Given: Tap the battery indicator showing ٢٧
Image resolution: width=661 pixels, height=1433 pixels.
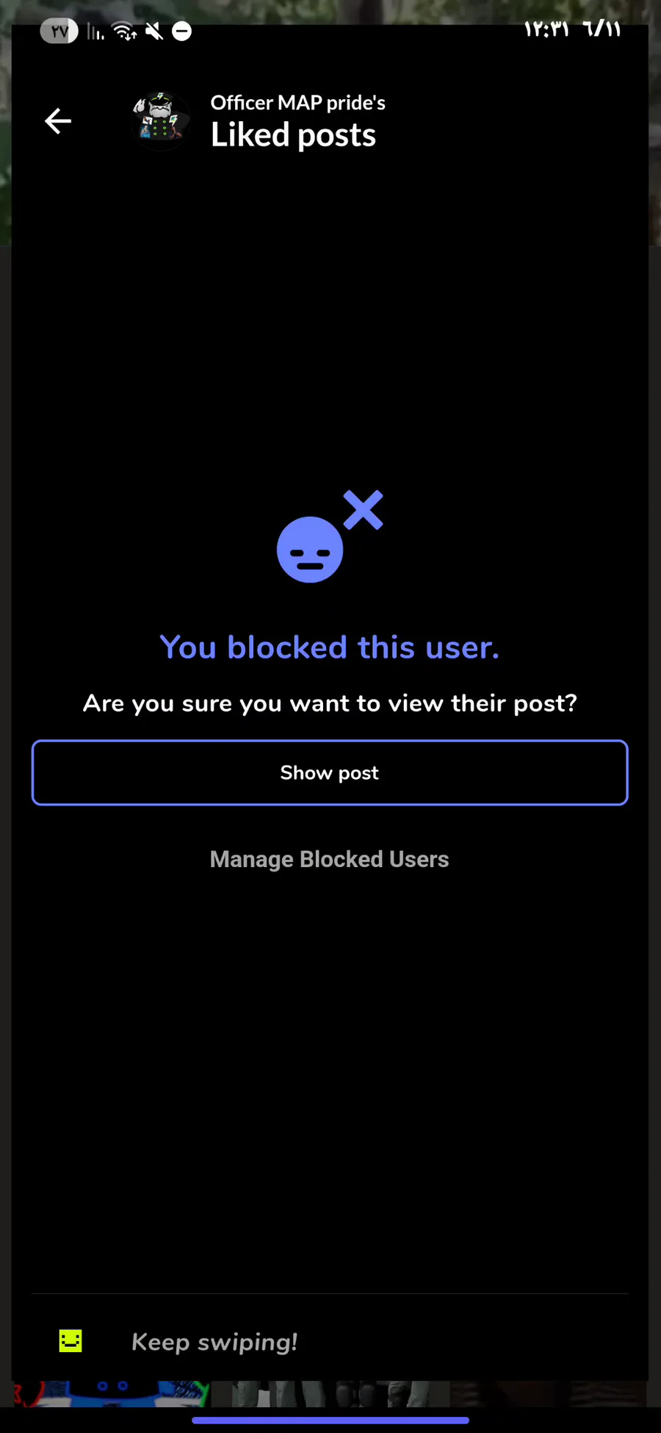Looking at the screenshot, I should (59, 32).
